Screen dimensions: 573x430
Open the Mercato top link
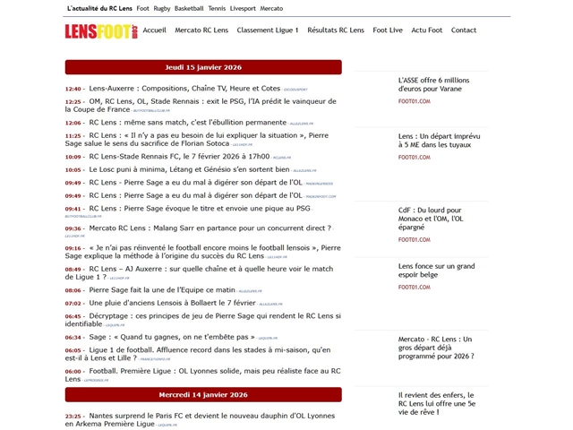[x=271, y=8]
